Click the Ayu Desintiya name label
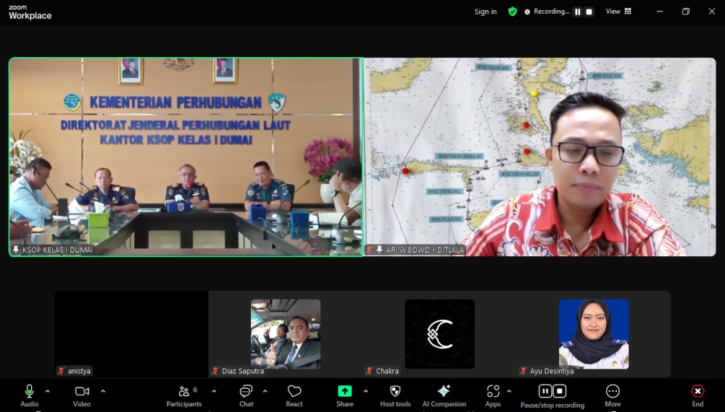Image resolution: width=725 pixels, height=412 pixels. 552,371
